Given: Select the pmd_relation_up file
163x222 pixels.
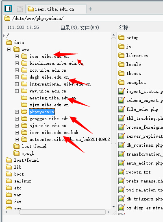Looking at the screenshot, I should [x=144, y=190].
